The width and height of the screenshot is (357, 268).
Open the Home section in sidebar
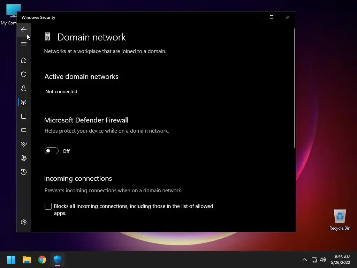(x=24, y=60)
